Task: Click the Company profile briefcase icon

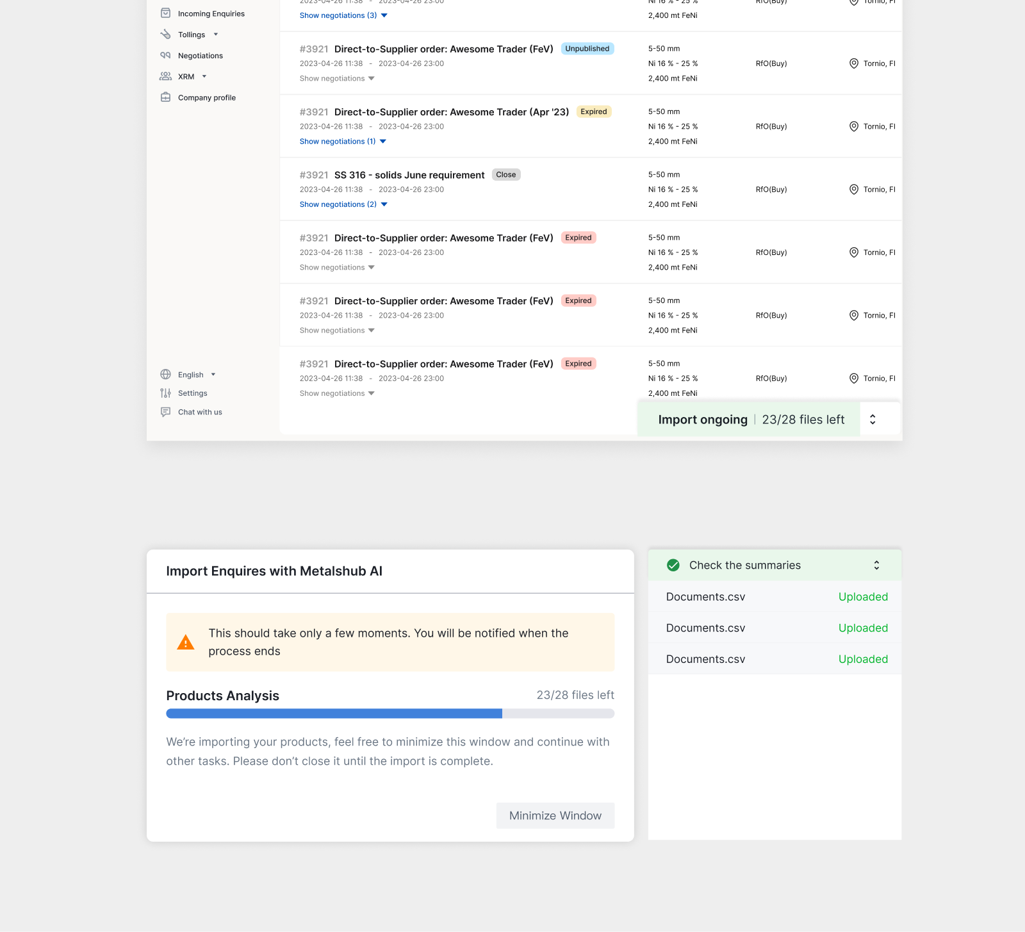Action: [x=165, y=97]
